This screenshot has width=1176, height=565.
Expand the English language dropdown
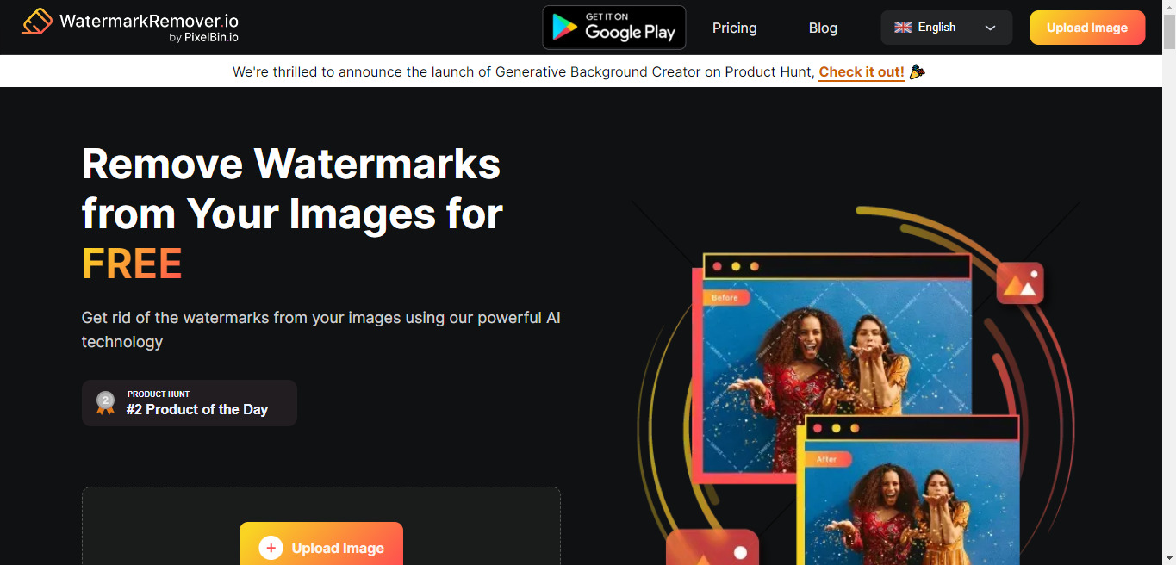(946, 28)
